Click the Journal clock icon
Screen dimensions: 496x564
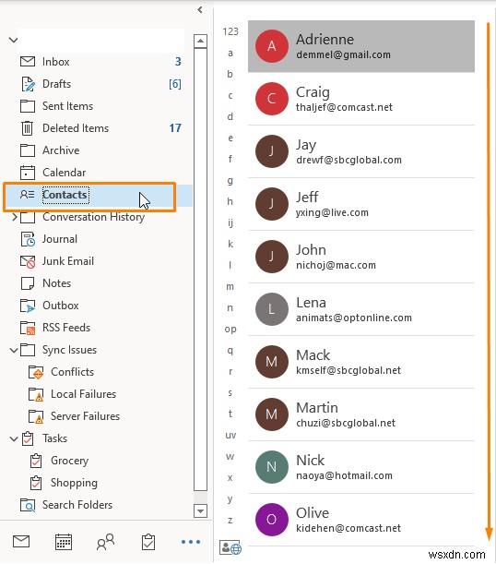pyautogui.click(x=28, y=239)
